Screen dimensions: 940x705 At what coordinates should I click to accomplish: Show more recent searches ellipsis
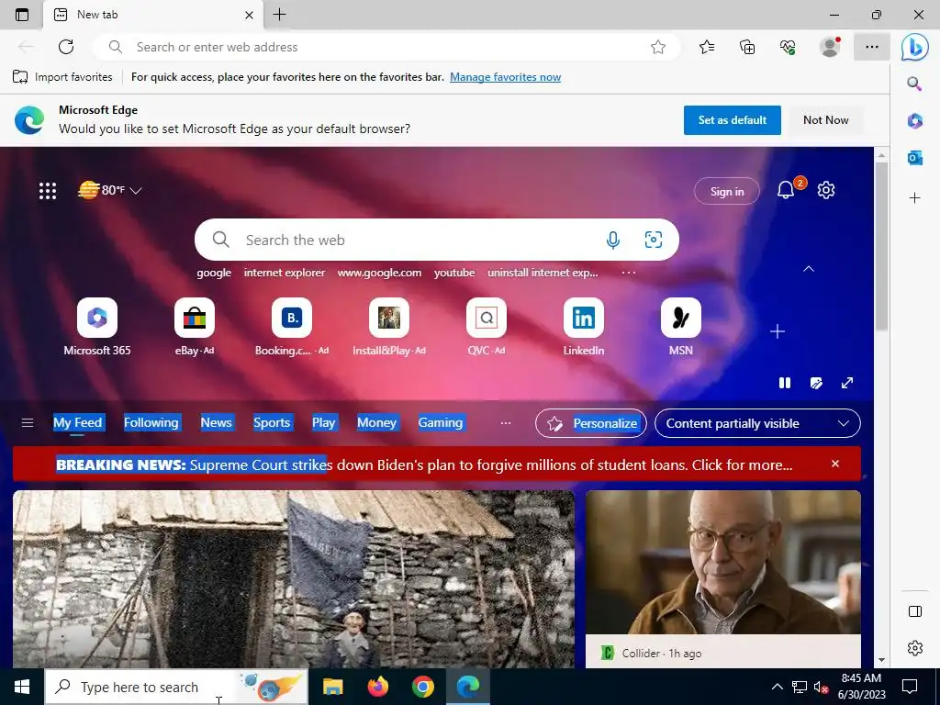(628, 273)
